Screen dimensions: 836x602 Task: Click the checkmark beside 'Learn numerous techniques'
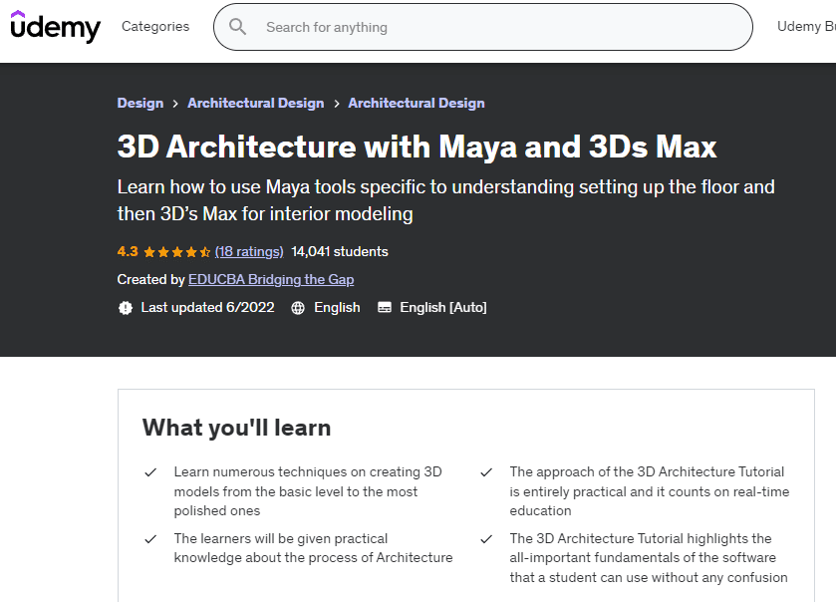coord(150,472)
